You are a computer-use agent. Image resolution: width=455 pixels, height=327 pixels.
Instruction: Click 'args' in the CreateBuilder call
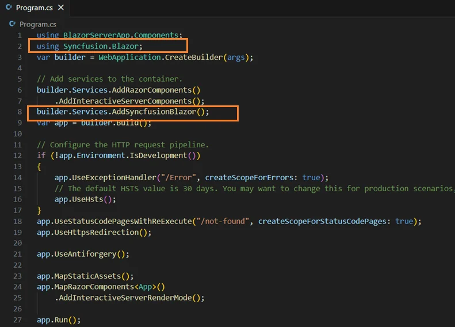pyautogui.click(x=236, y=58)
